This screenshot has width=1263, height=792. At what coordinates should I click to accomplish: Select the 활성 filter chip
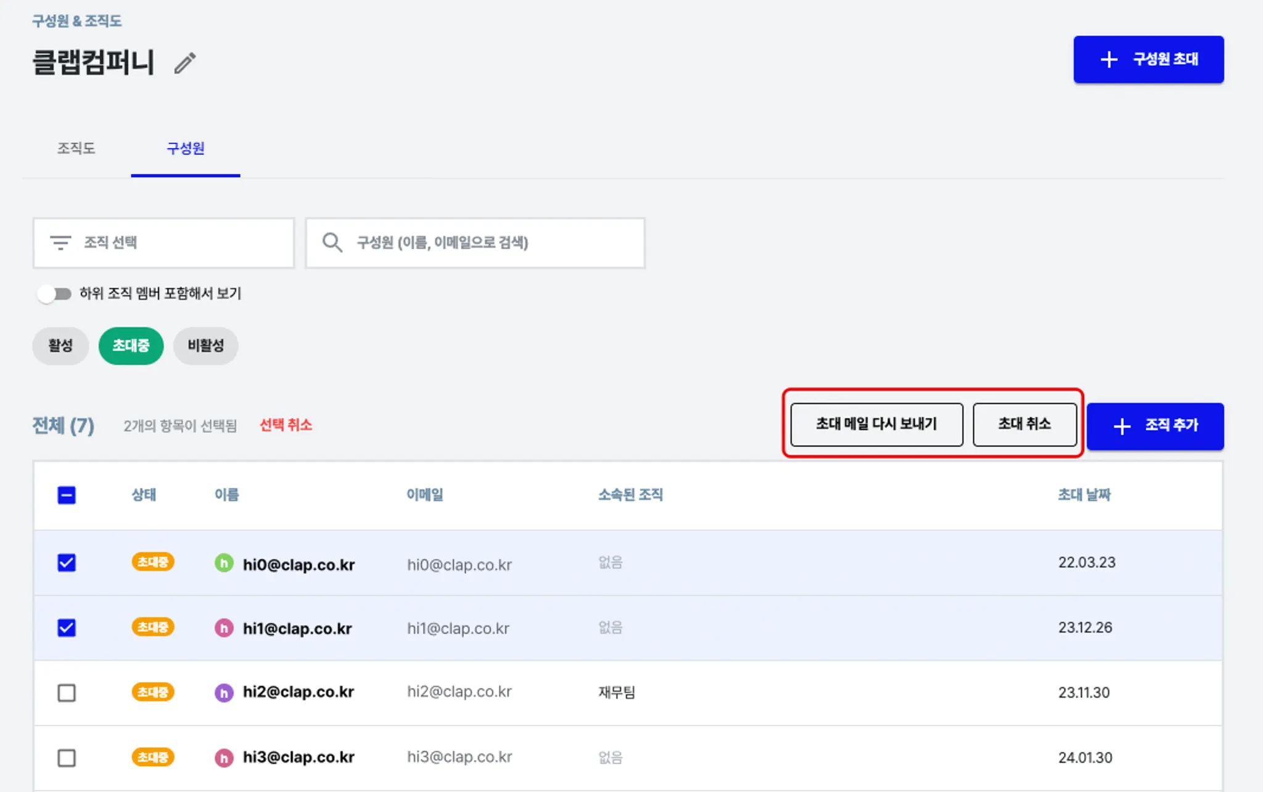pyautogui.click(x=60, y=346)
